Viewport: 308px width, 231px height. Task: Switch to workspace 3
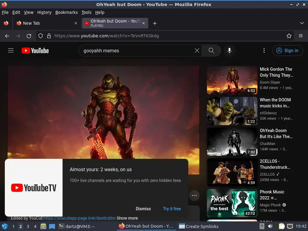tap(28, 226)
